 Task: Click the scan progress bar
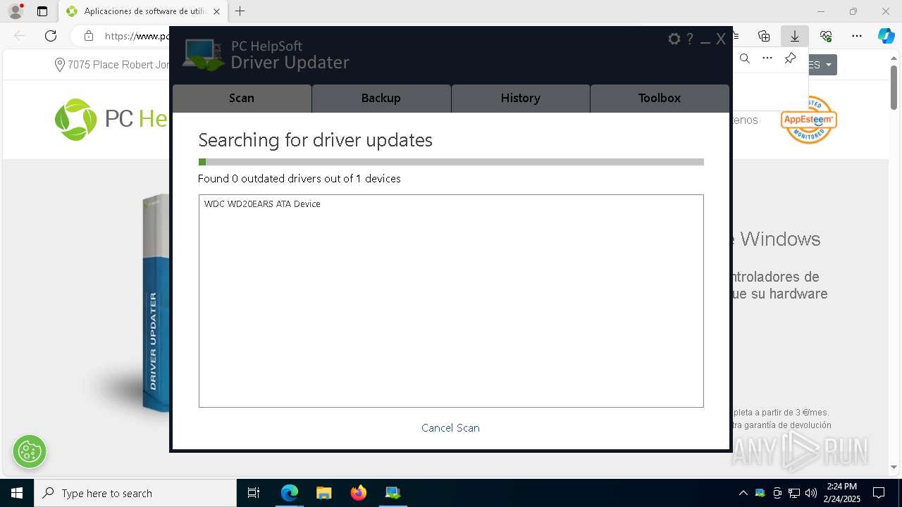(x=451, y=162)
